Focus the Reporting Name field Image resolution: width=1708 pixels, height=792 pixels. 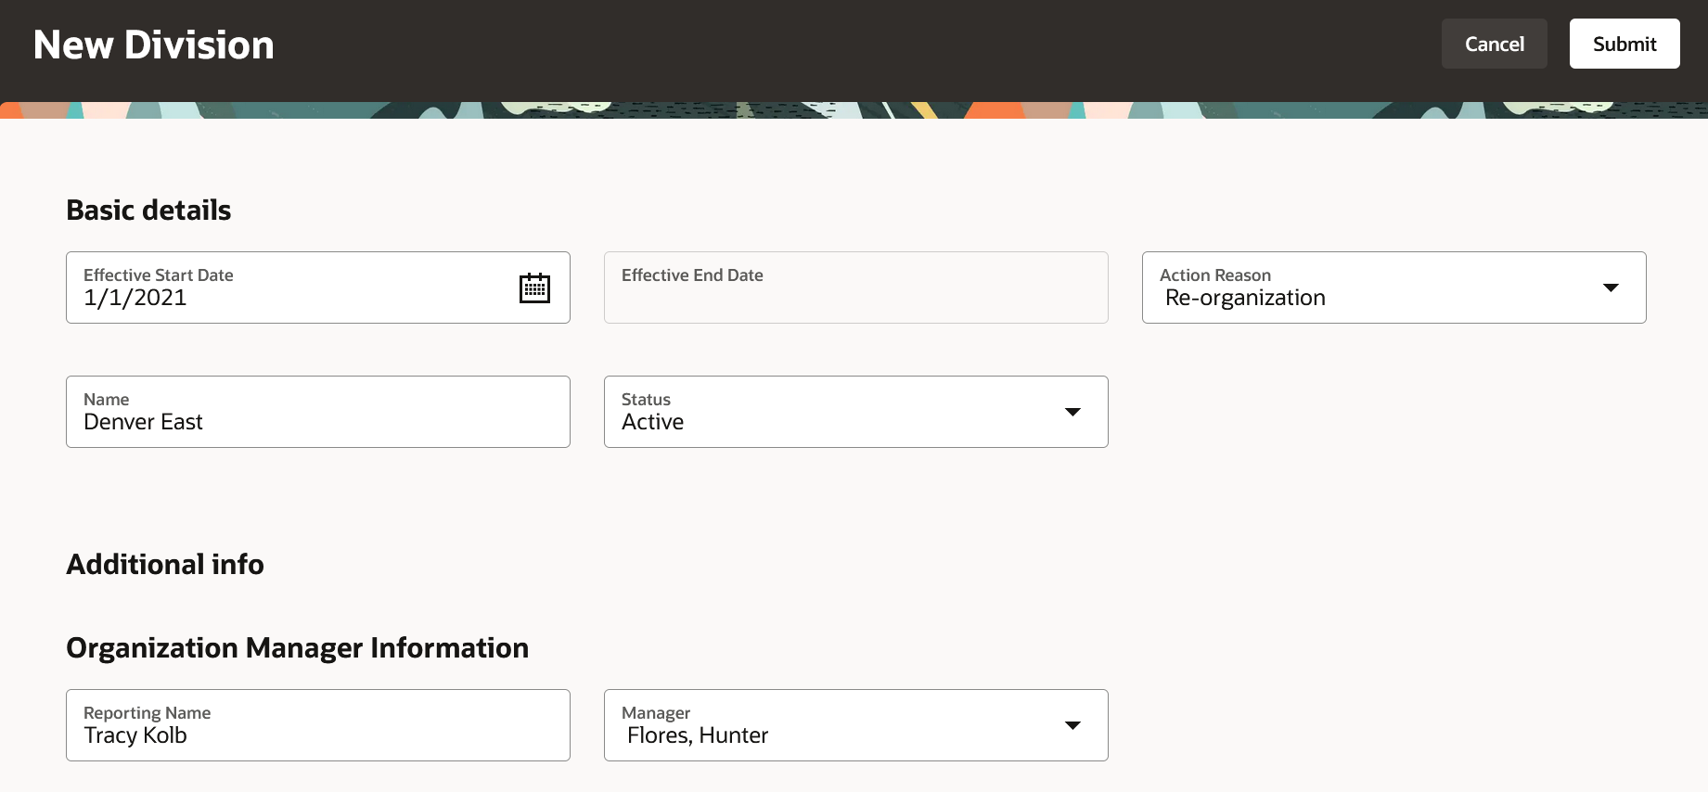[318, 725]
